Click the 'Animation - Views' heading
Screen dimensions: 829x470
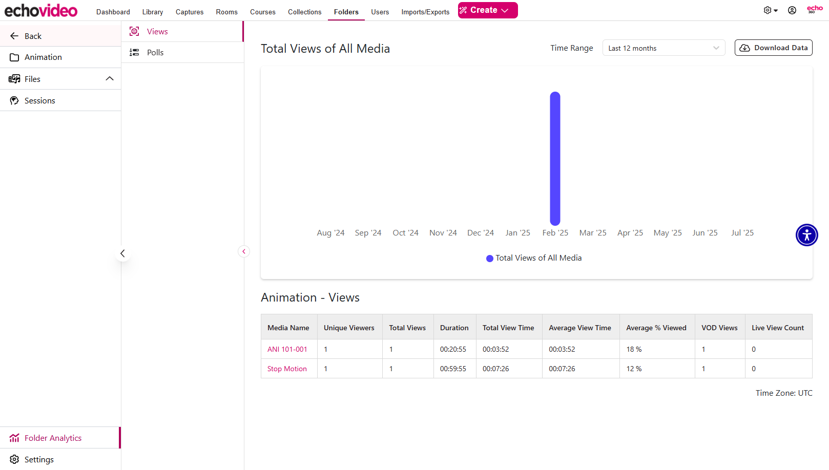[x=310, y=297]
